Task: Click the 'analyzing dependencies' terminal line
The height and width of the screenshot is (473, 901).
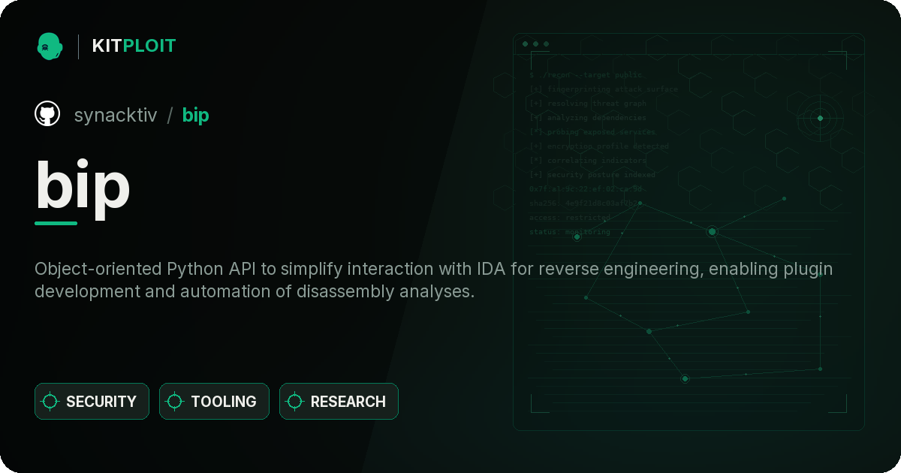Action: [x=587, y=118]
